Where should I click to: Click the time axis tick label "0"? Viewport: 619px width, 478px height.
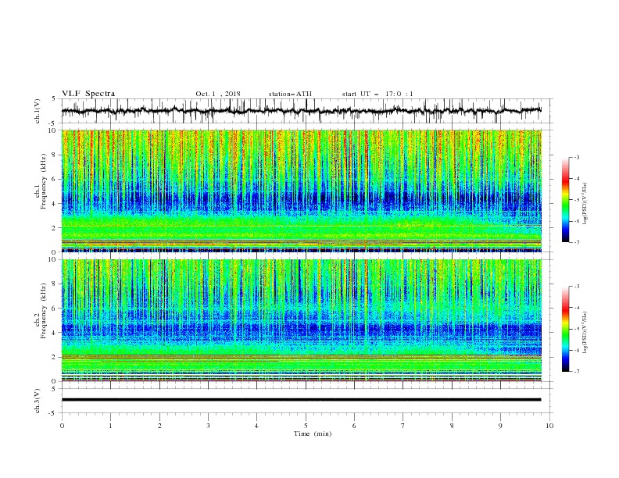click(x=62, y=426)
